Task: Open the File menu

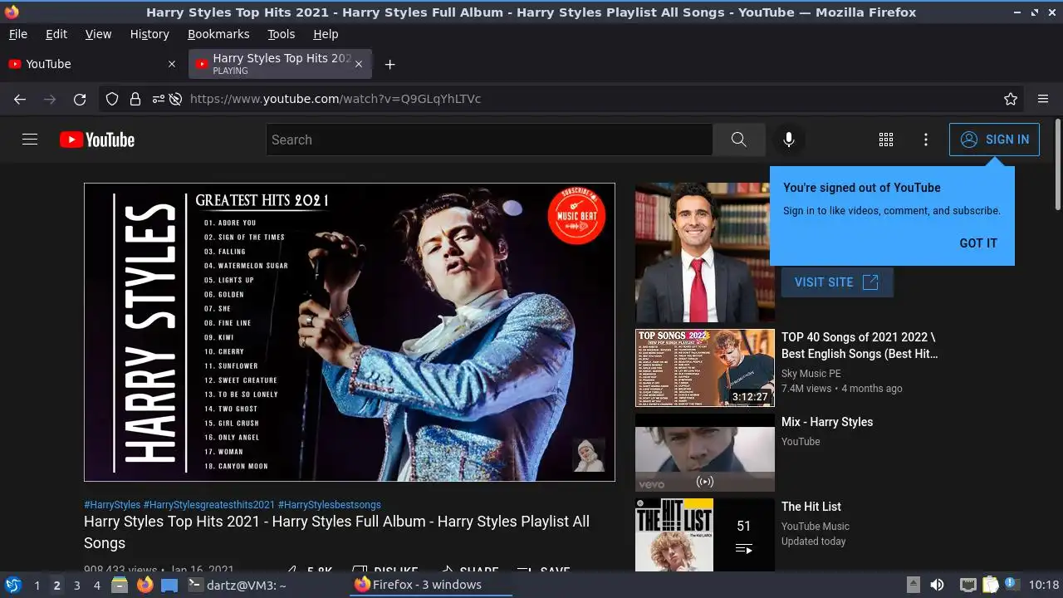Action: (17, 34)
